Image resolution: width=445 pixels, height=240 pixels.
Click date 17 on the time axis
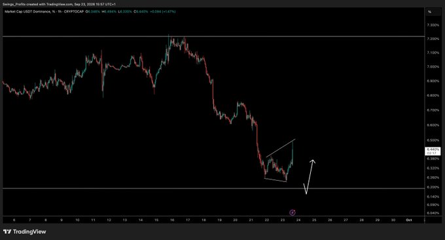[188, 220]
